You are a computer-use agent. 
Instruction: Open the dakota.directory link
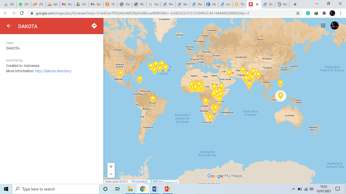[x=53, y=71]
